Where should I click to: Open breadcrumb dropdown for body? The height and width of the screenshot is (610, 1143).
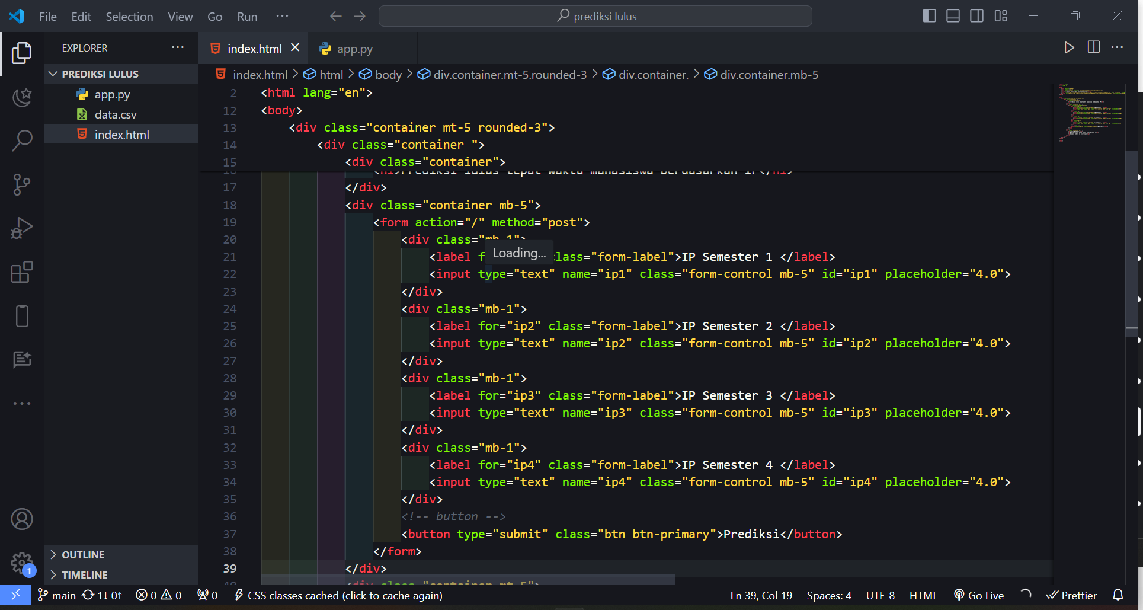(x=380, y=75)
